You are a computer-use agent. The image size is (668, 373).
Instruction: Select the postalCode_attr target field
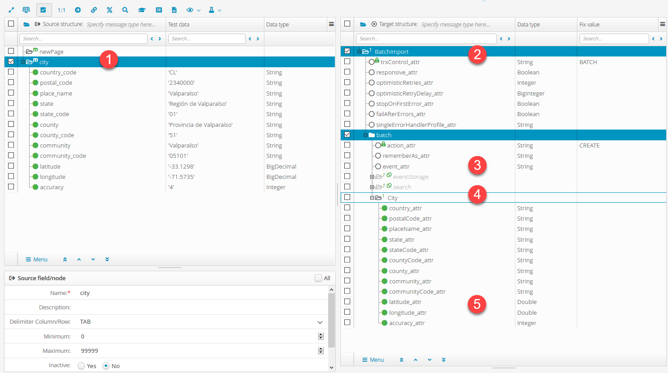point(410,218)
